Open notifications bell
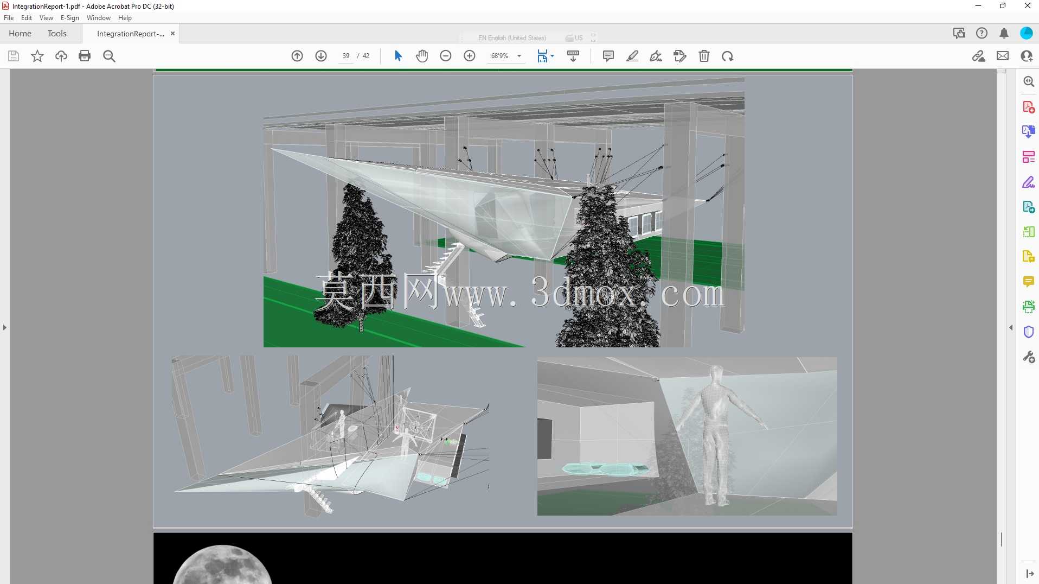The width and height of the screenshot is (1039, 584). (1004, 34)
